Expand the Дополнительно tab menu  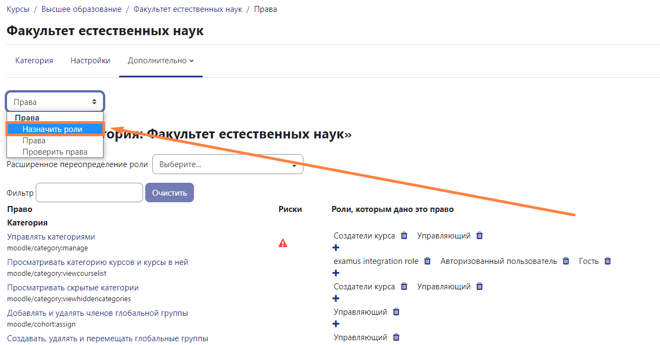point(160,61)
